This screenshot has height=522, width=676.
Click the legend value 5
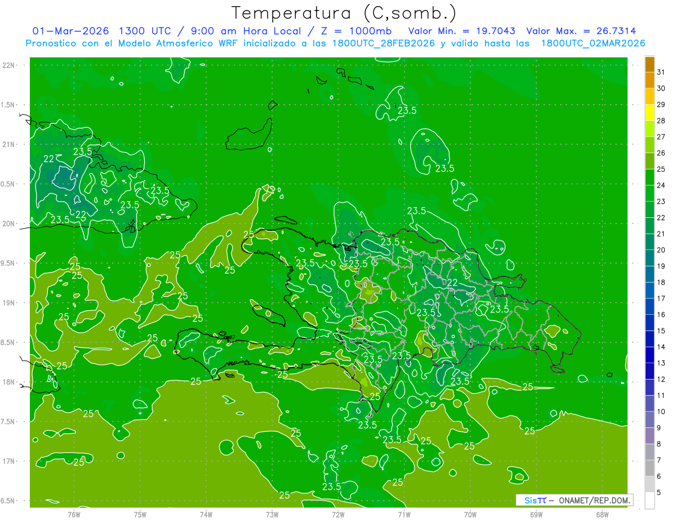[x=659, y=493]
